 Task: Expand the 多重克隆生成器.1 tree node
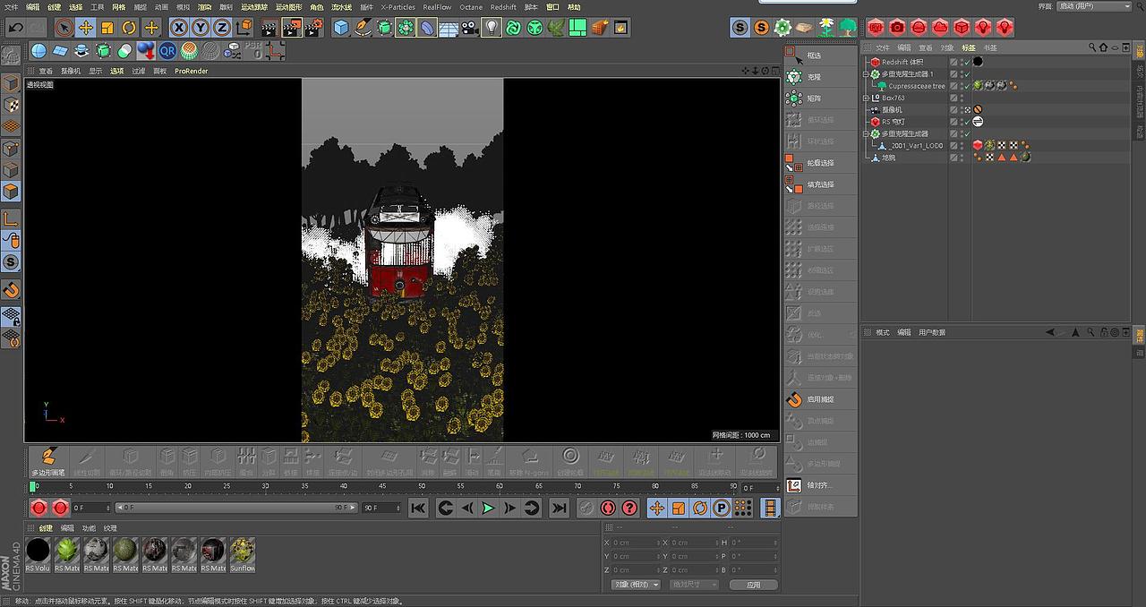(x=866, y=74)
